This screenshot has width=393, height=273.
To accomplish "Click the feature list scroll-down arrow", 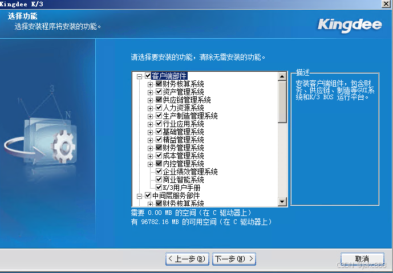I will click(x=282, y=202).
